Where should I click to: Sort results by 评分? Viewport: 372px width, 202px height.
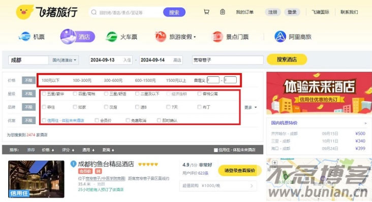click(x=68, y=150)
